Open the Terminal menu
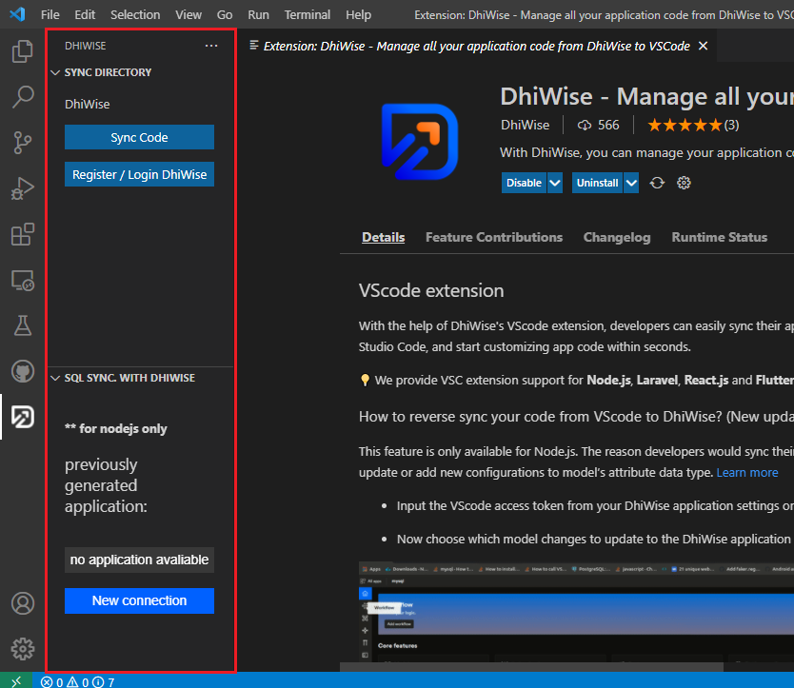Screen dimensions: 794x688 coord(307,14)
